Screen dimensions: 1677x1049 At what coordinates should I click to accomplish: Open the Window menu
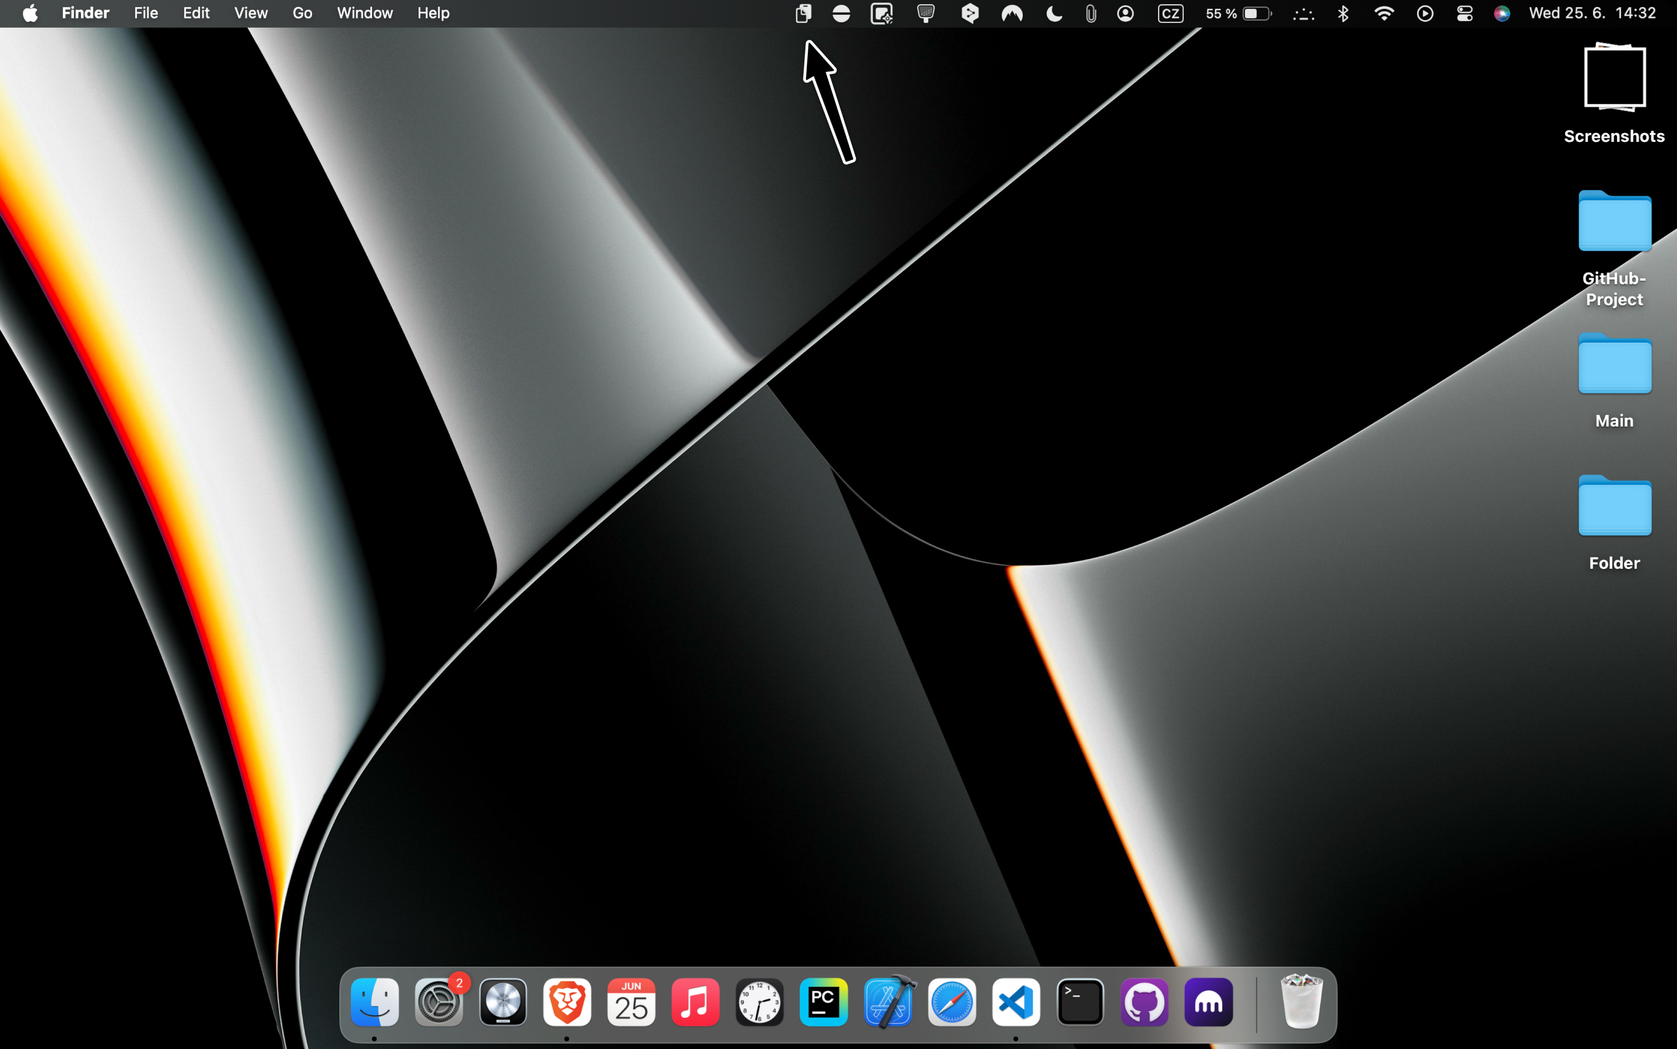[x=365, y=13]
